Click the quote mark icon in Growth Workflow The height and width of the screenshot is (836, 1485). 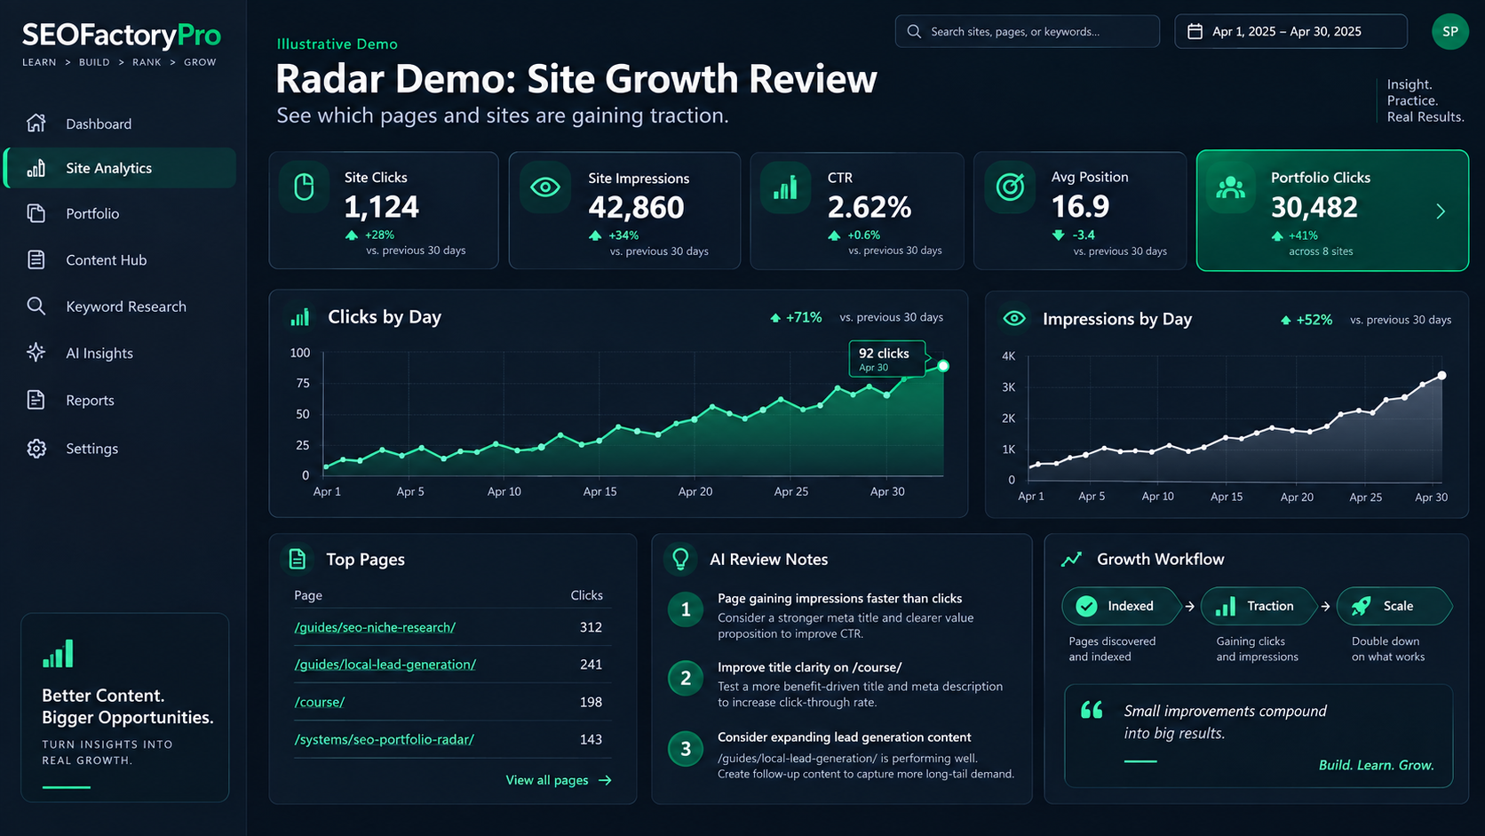[x=1092, y=710]
